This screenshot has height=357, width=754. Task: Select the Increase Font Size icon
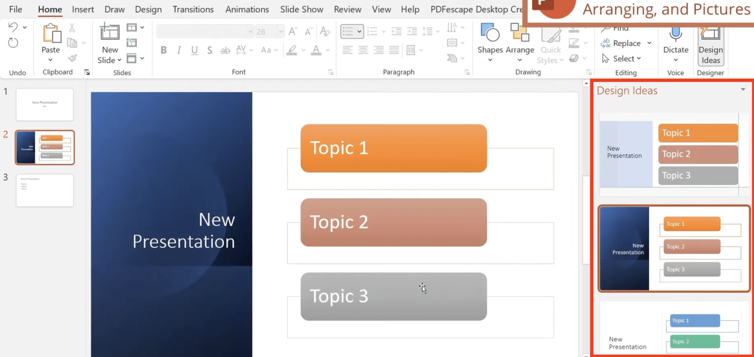pyautogui.click(x=293, y=30)
